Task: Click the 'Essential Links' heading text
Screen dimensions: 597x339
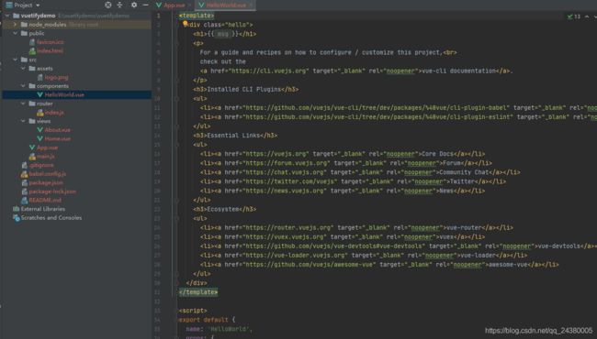Action: [233, 136]
